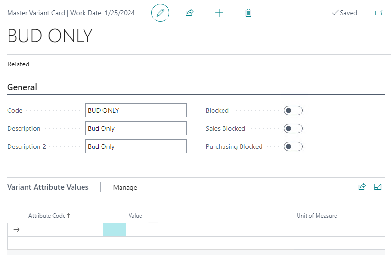Collapse the General section header
The height and width of the screenshot is (255, 391).
(x=22, y=87)
